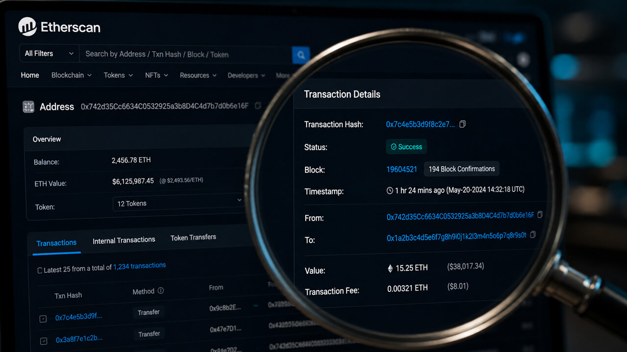
Task: Copy the transaction hash in details
Action: 462,124
